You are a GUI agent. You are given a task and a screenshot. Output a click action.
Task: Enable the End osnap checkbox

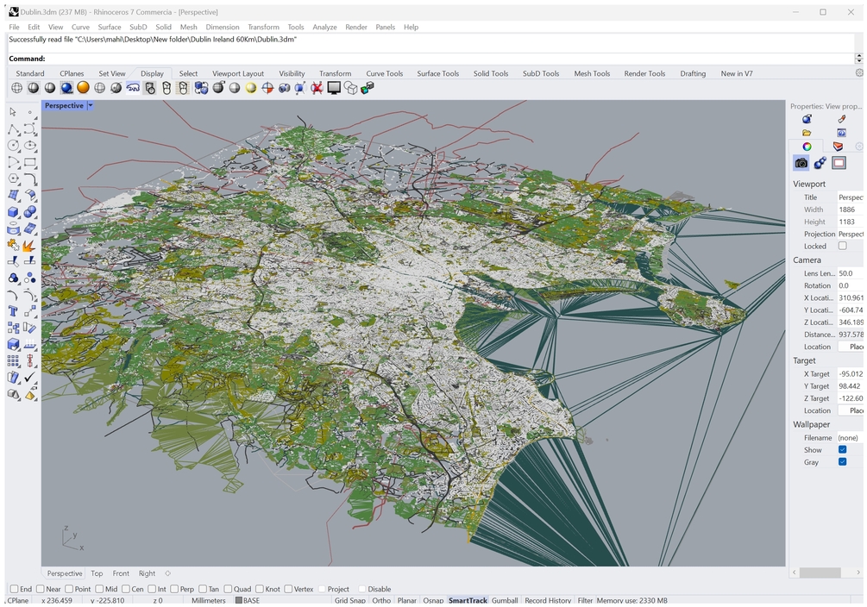(14, 589)
